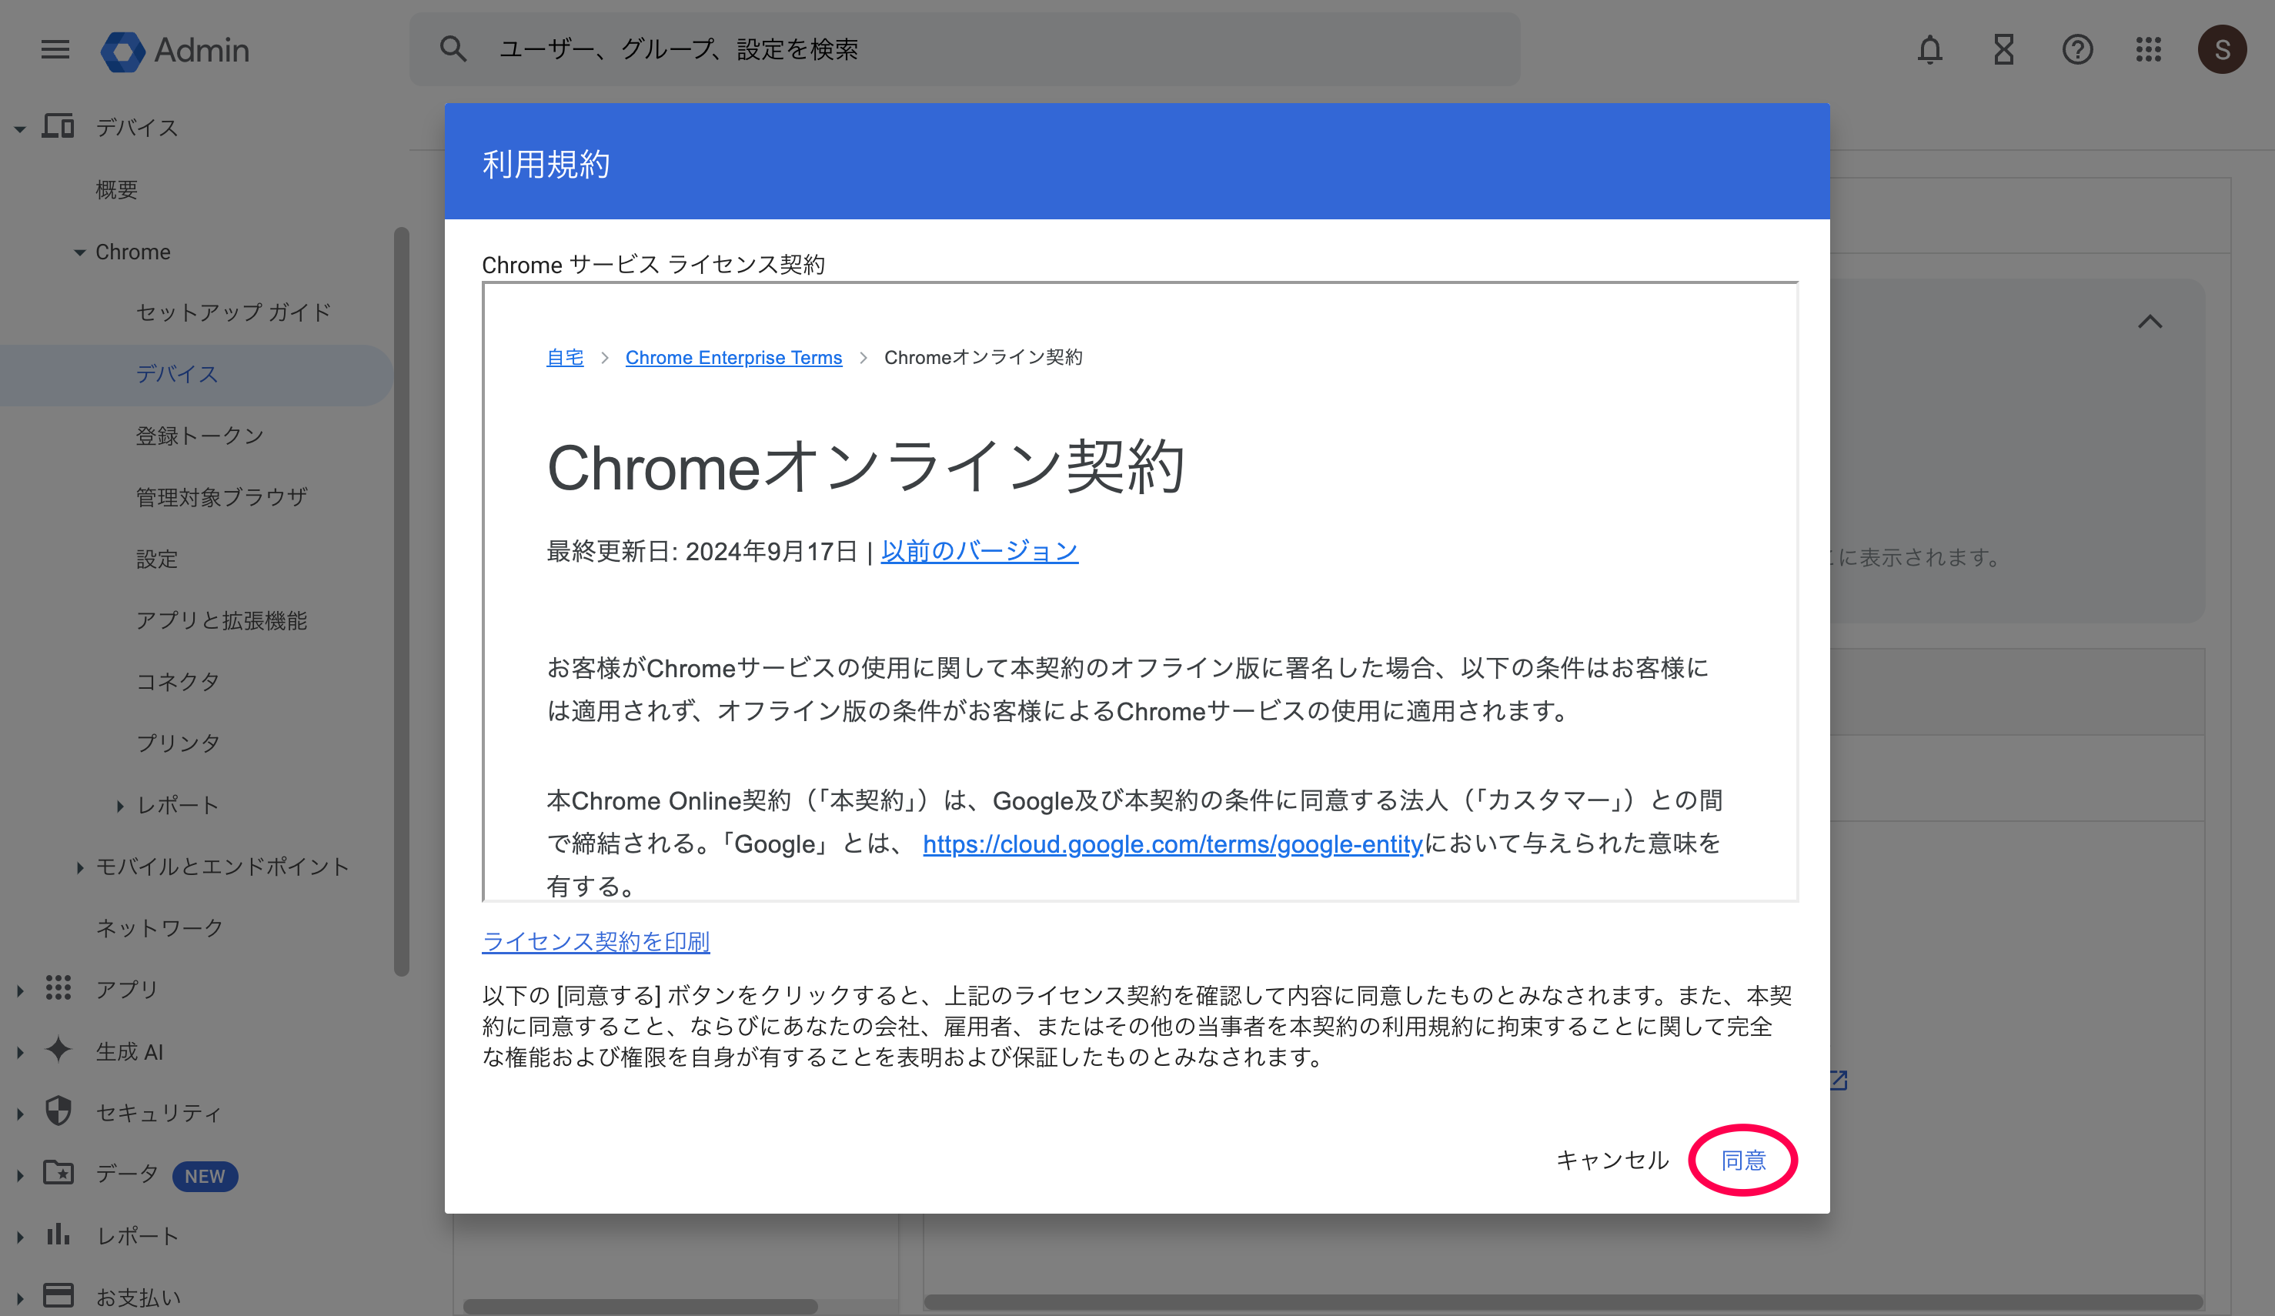
Task: Collapse the top-level デバイス section arrow
Action: click(x=20, y=129)
